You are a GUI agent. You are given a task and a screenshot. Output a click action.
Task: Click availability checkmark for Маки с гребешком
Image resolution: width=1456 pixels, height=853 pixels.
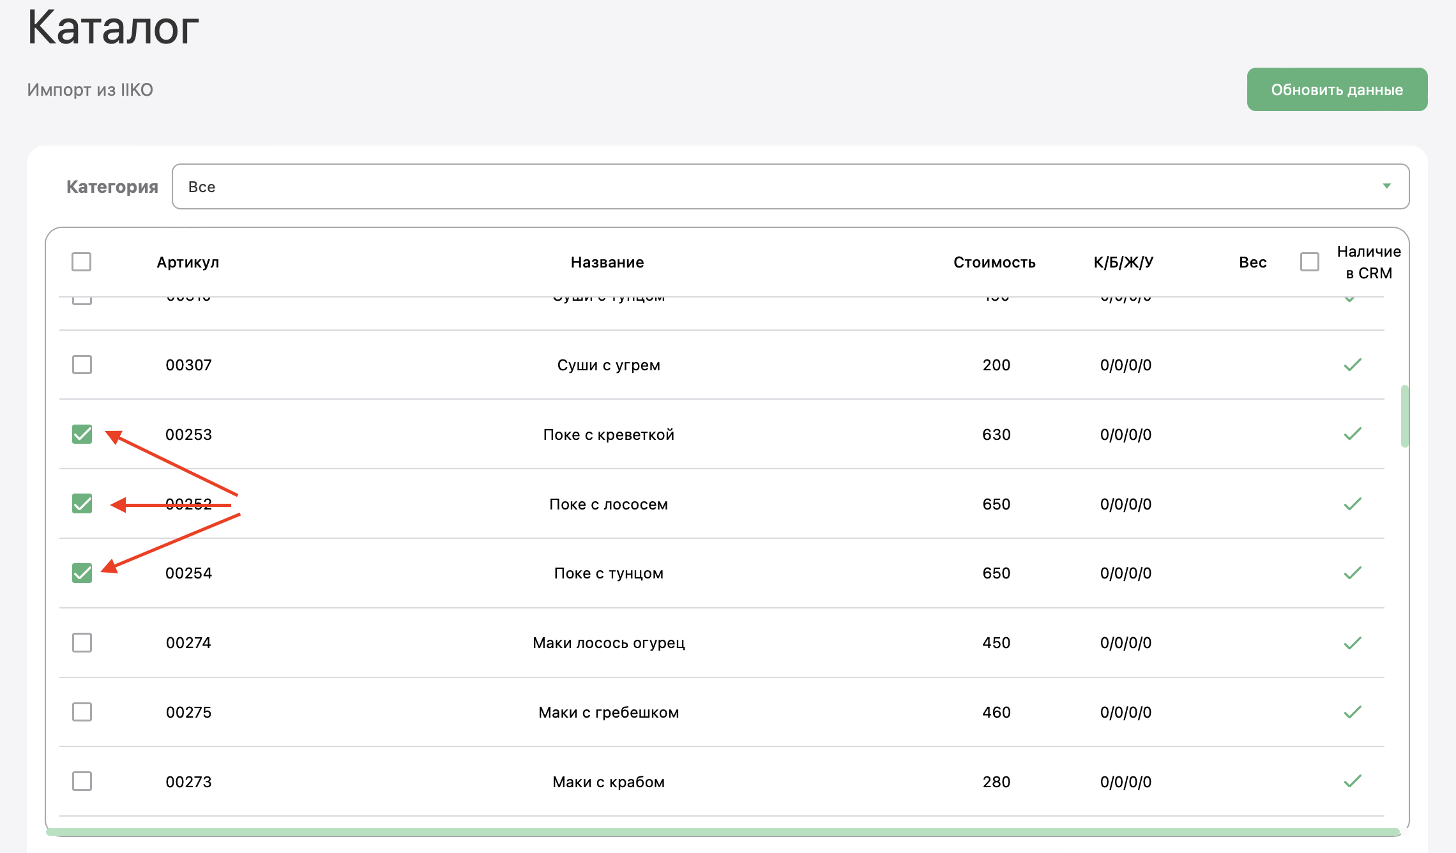(1352, 712)
